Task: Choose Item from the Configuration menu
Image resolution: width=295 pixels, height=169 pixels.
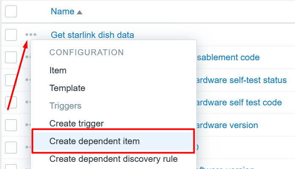Action: [58, 71]
